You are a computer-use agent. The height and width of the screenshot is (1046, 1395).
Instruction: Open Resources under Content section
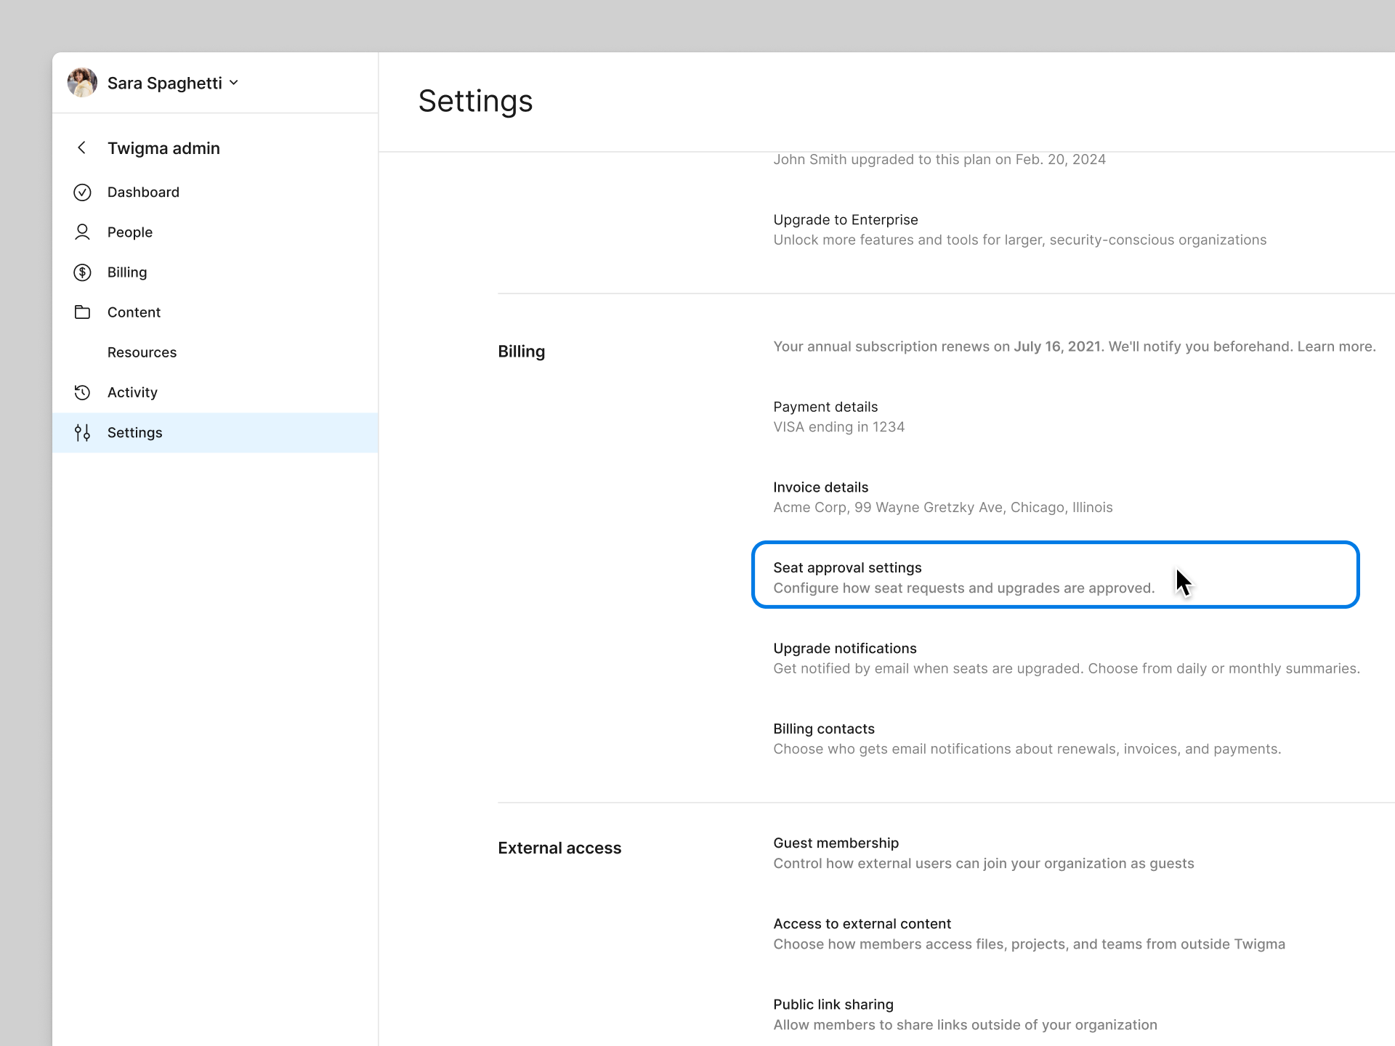(x=142, y=352)
